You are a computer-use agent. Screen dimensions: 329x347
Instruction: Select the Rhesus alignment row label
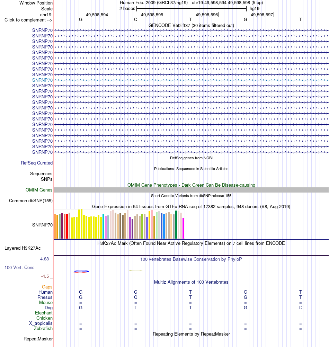tap(45, 297)
